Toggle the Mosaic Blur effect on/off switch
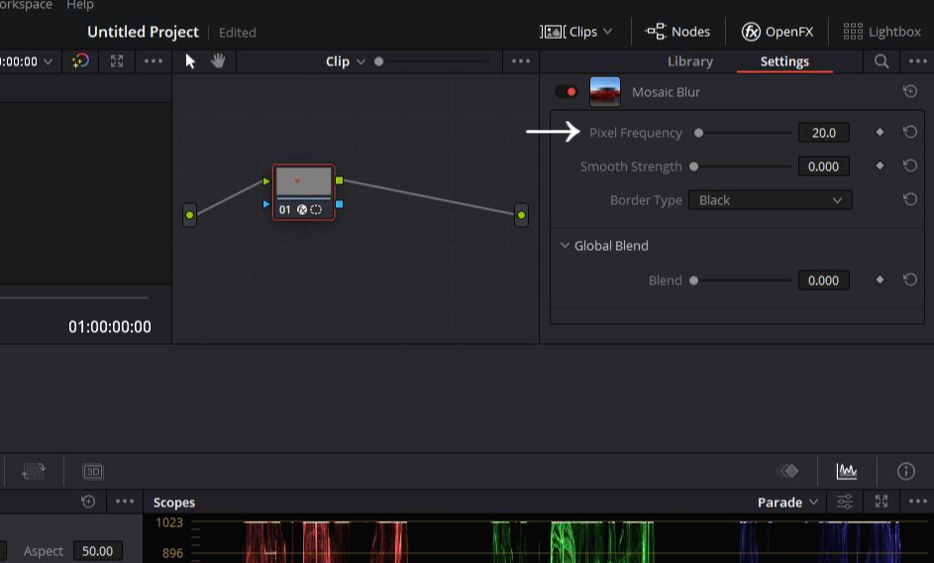Image resolution: width=934 pixels, height=563 pixels. point(566,92)
